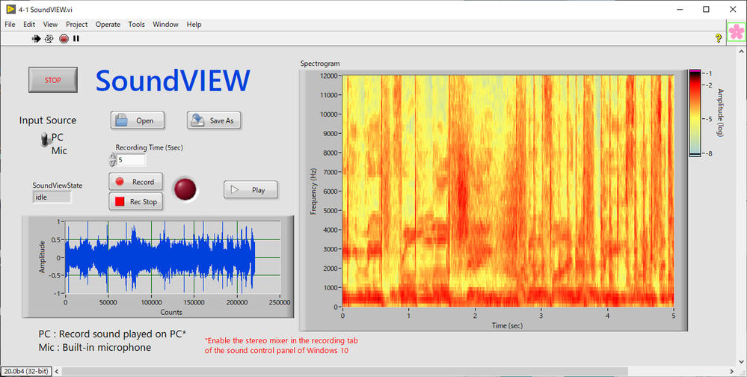Viewport: 747px width, 377px height.
Task: Click the bottom marker of the color scale
Action: coord(695,155)
